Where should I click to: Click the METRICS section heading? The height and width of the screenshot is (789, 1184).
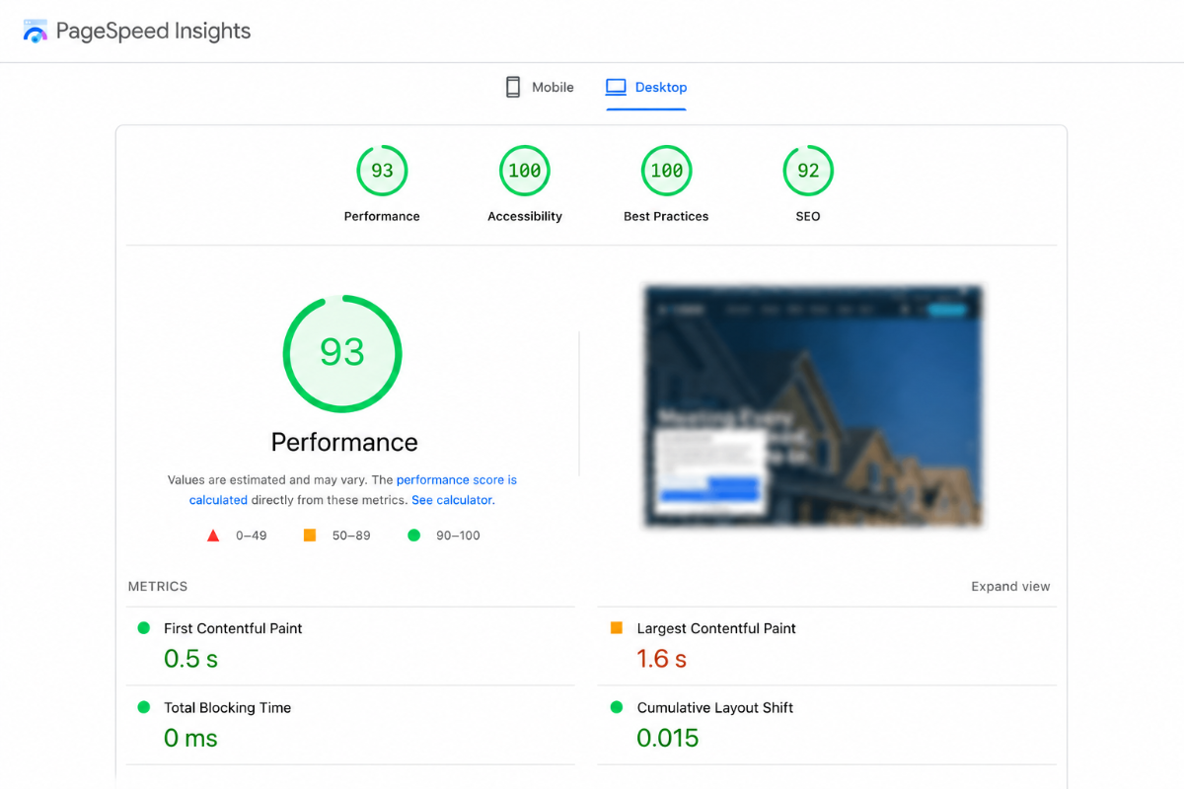158,586
